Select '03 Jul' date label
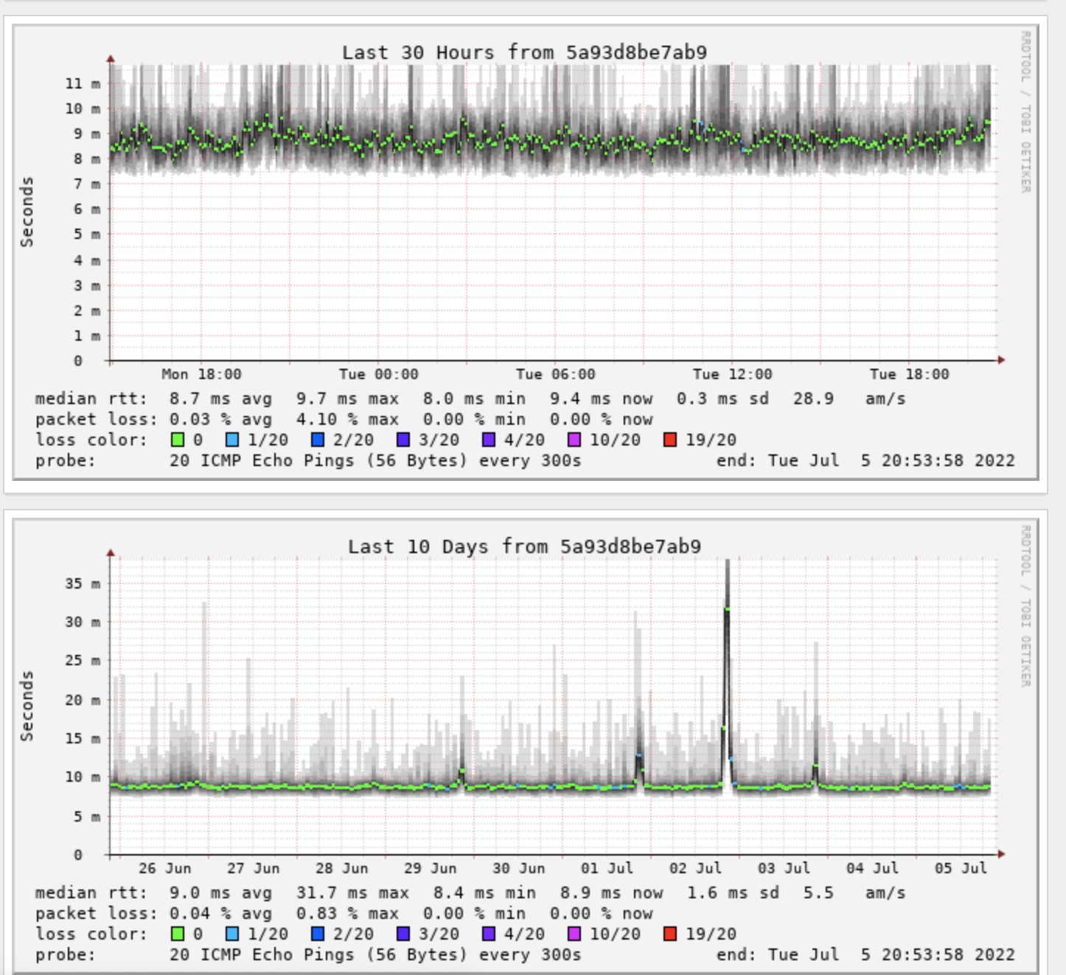The width and height of the screenshot is (1066, 975). coord(784,868)
